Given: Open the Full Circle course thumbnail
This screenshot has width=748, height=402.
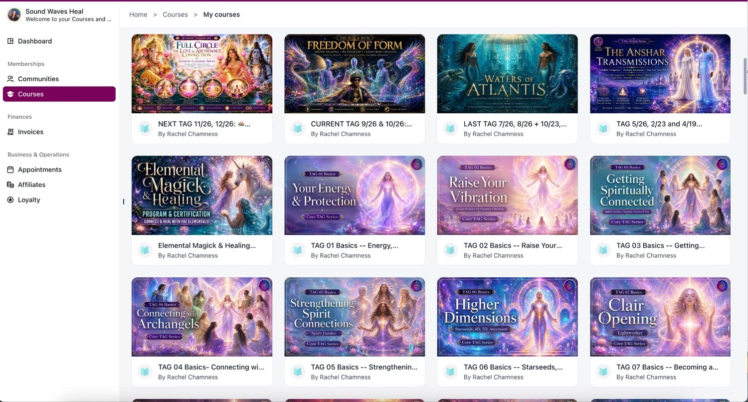Looking at the screenshot, I should point(202,74).
